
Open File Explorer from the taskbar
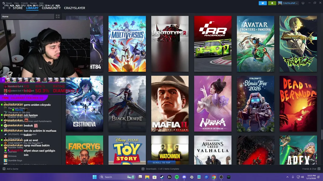click(x=147, y=177)
